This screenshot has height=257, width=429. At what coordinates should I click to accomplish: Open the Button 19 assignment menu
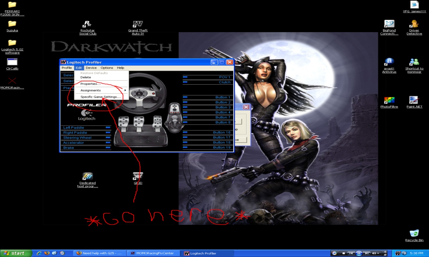[207, 148]
